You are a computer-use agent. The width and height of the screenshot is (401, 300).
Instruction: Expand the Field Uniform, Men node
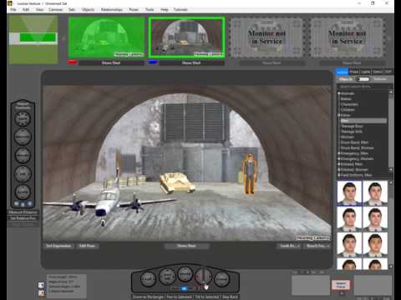tap(339, 175)
